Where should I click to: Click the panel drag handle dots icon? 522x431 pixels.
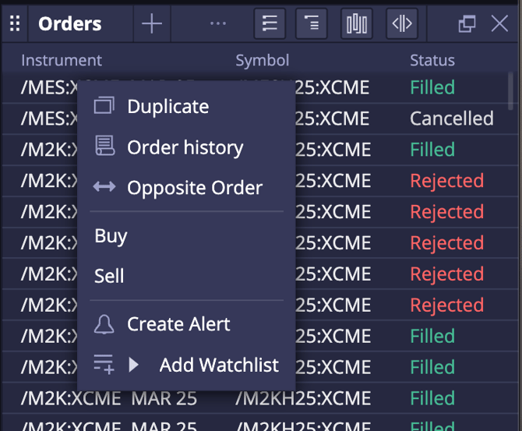15,23
